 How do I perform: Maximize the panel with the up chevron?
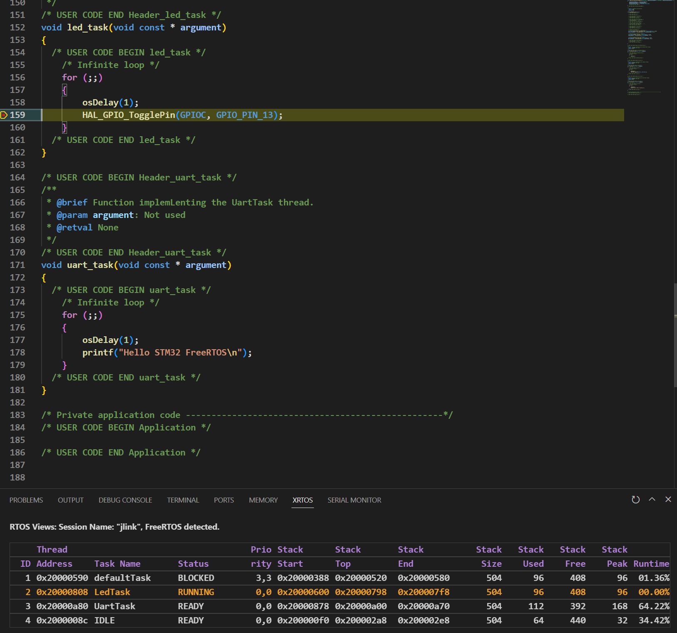pyautogui.click(x=652, y=499)
